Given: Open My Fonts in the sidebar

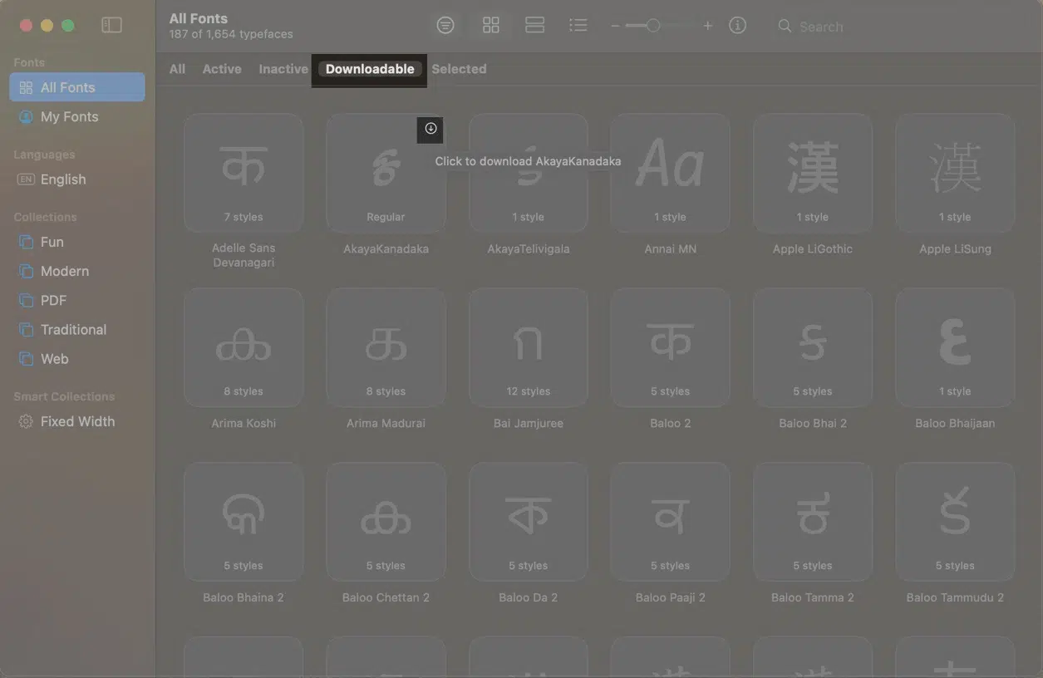Looking at the screenshot, I should coord(69,117).
